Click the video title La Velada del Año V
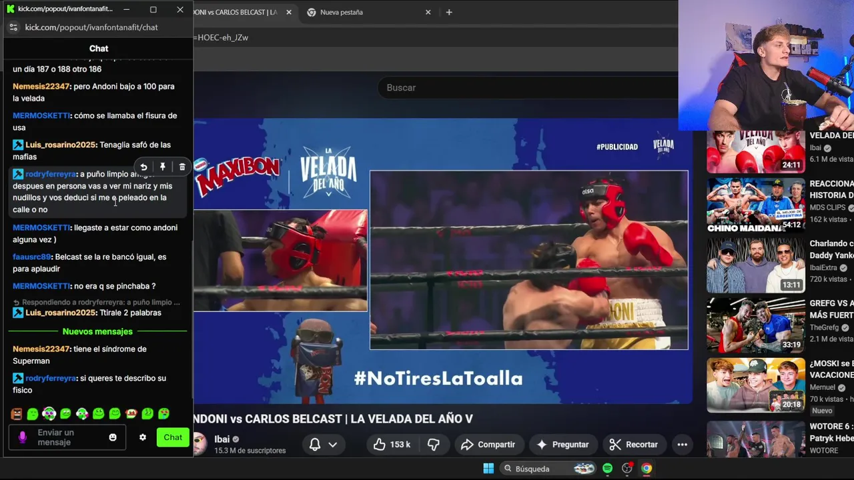Image resolution: width=854 pixels, height=480 pixels. tap(333, 419)
